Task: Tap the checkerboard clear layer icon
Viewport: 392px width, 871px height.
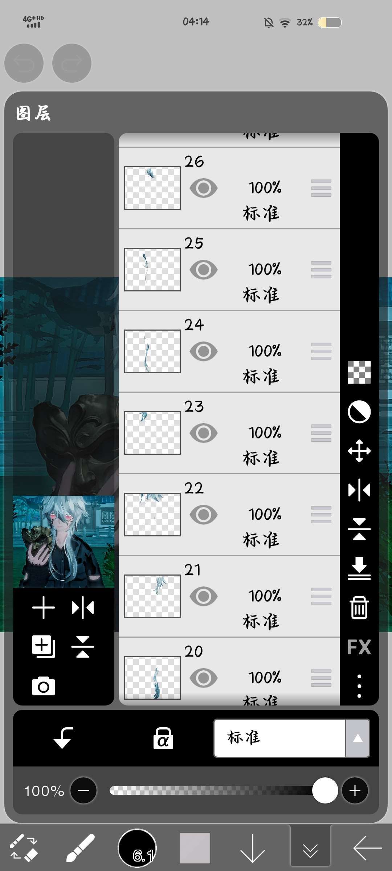Action: [359, 372]
